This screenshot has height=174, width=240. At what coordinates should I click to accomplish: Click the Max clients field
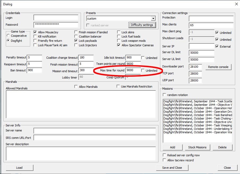(211, 25)
